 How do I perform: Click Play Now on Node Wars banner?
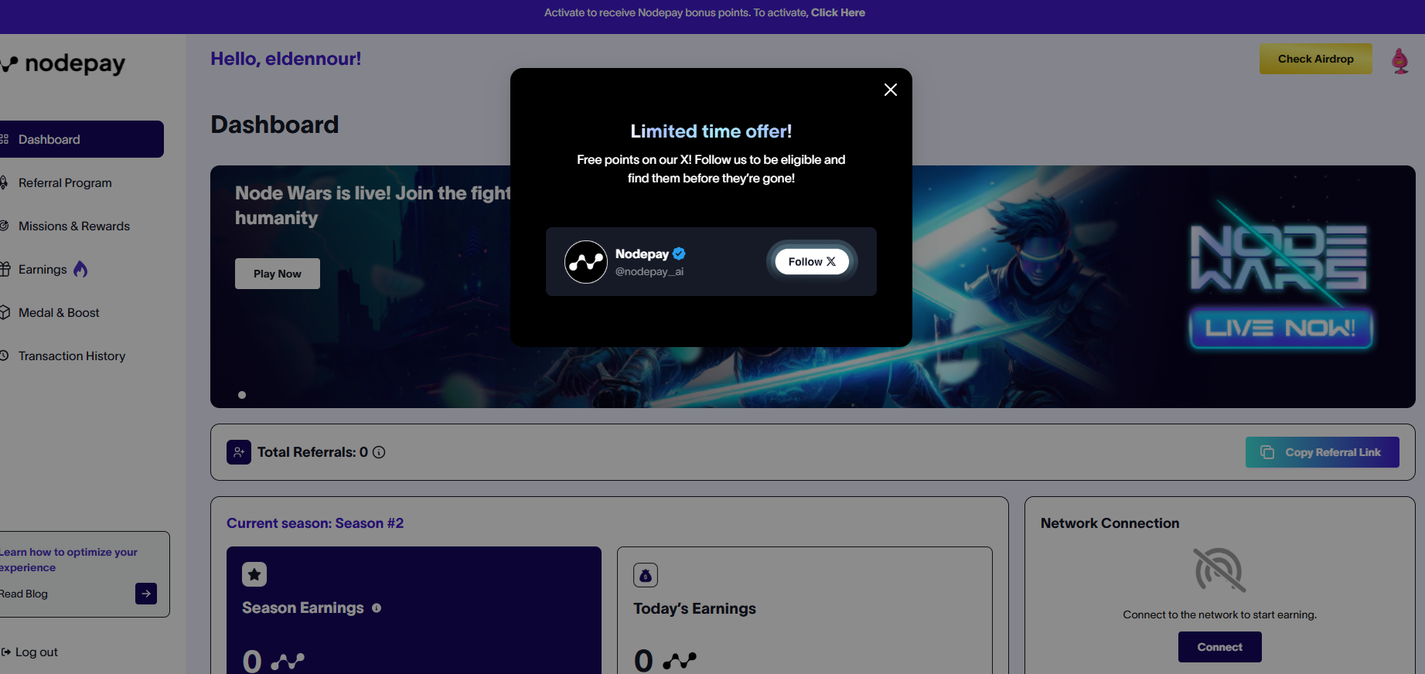(277, 274)
